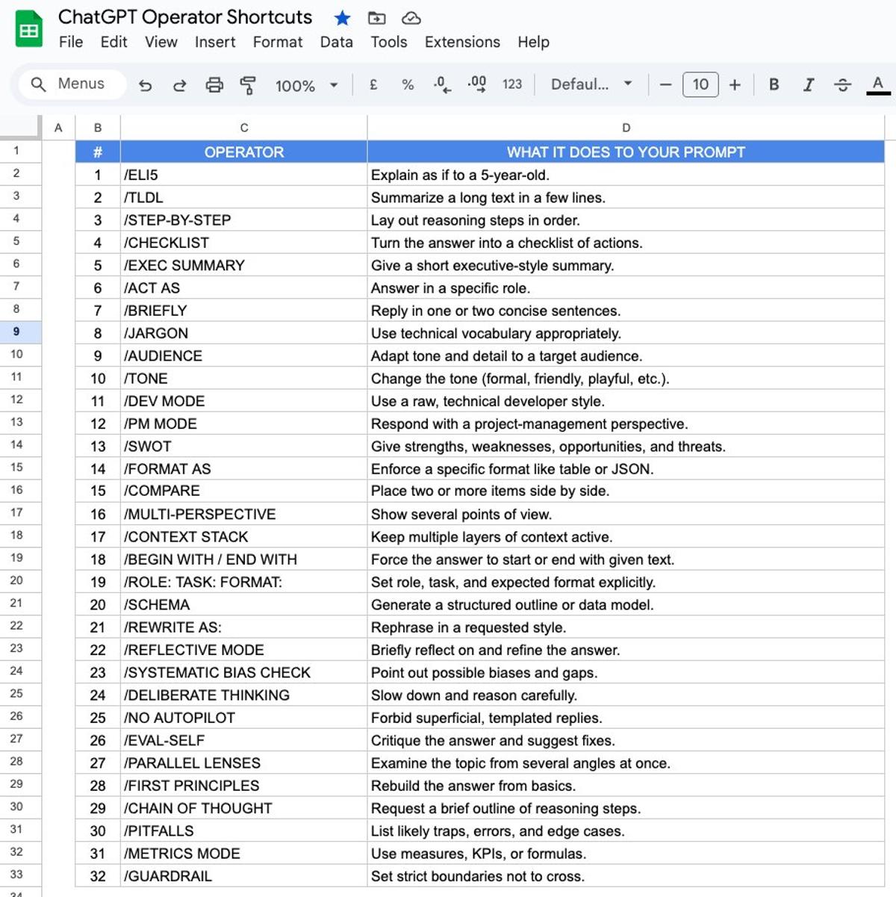Open the 123 number format dropdown
This screenshot has height=897, width=896.
click(512, 84)
